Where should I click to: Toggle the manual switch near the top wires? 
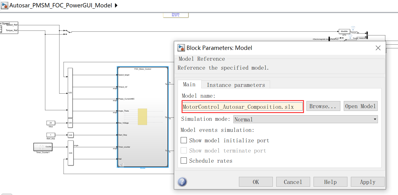coord(67,31)
